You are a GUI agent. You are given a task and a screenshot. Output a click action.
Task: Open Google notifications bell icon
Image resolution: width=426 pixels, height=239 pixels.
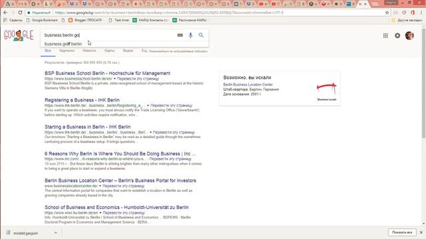tap(397, 35)
